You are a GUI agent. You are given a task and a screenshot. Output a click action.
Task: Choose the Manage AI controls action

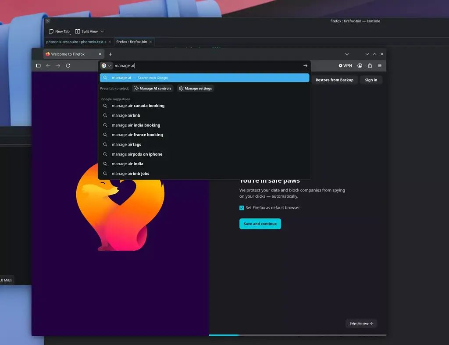pyautogui.click(x=153, y=89)
